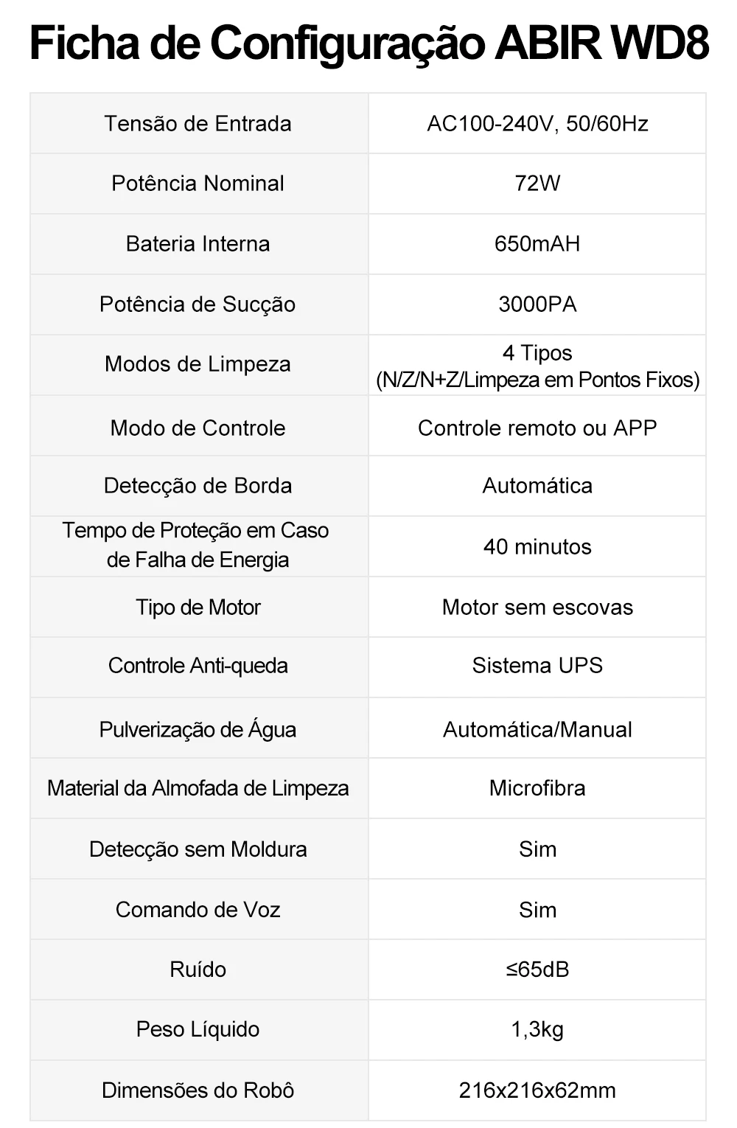This screenshot has width=737, height=1128.
Task: Click the 650mAH battery value
Action: (537, 243)
